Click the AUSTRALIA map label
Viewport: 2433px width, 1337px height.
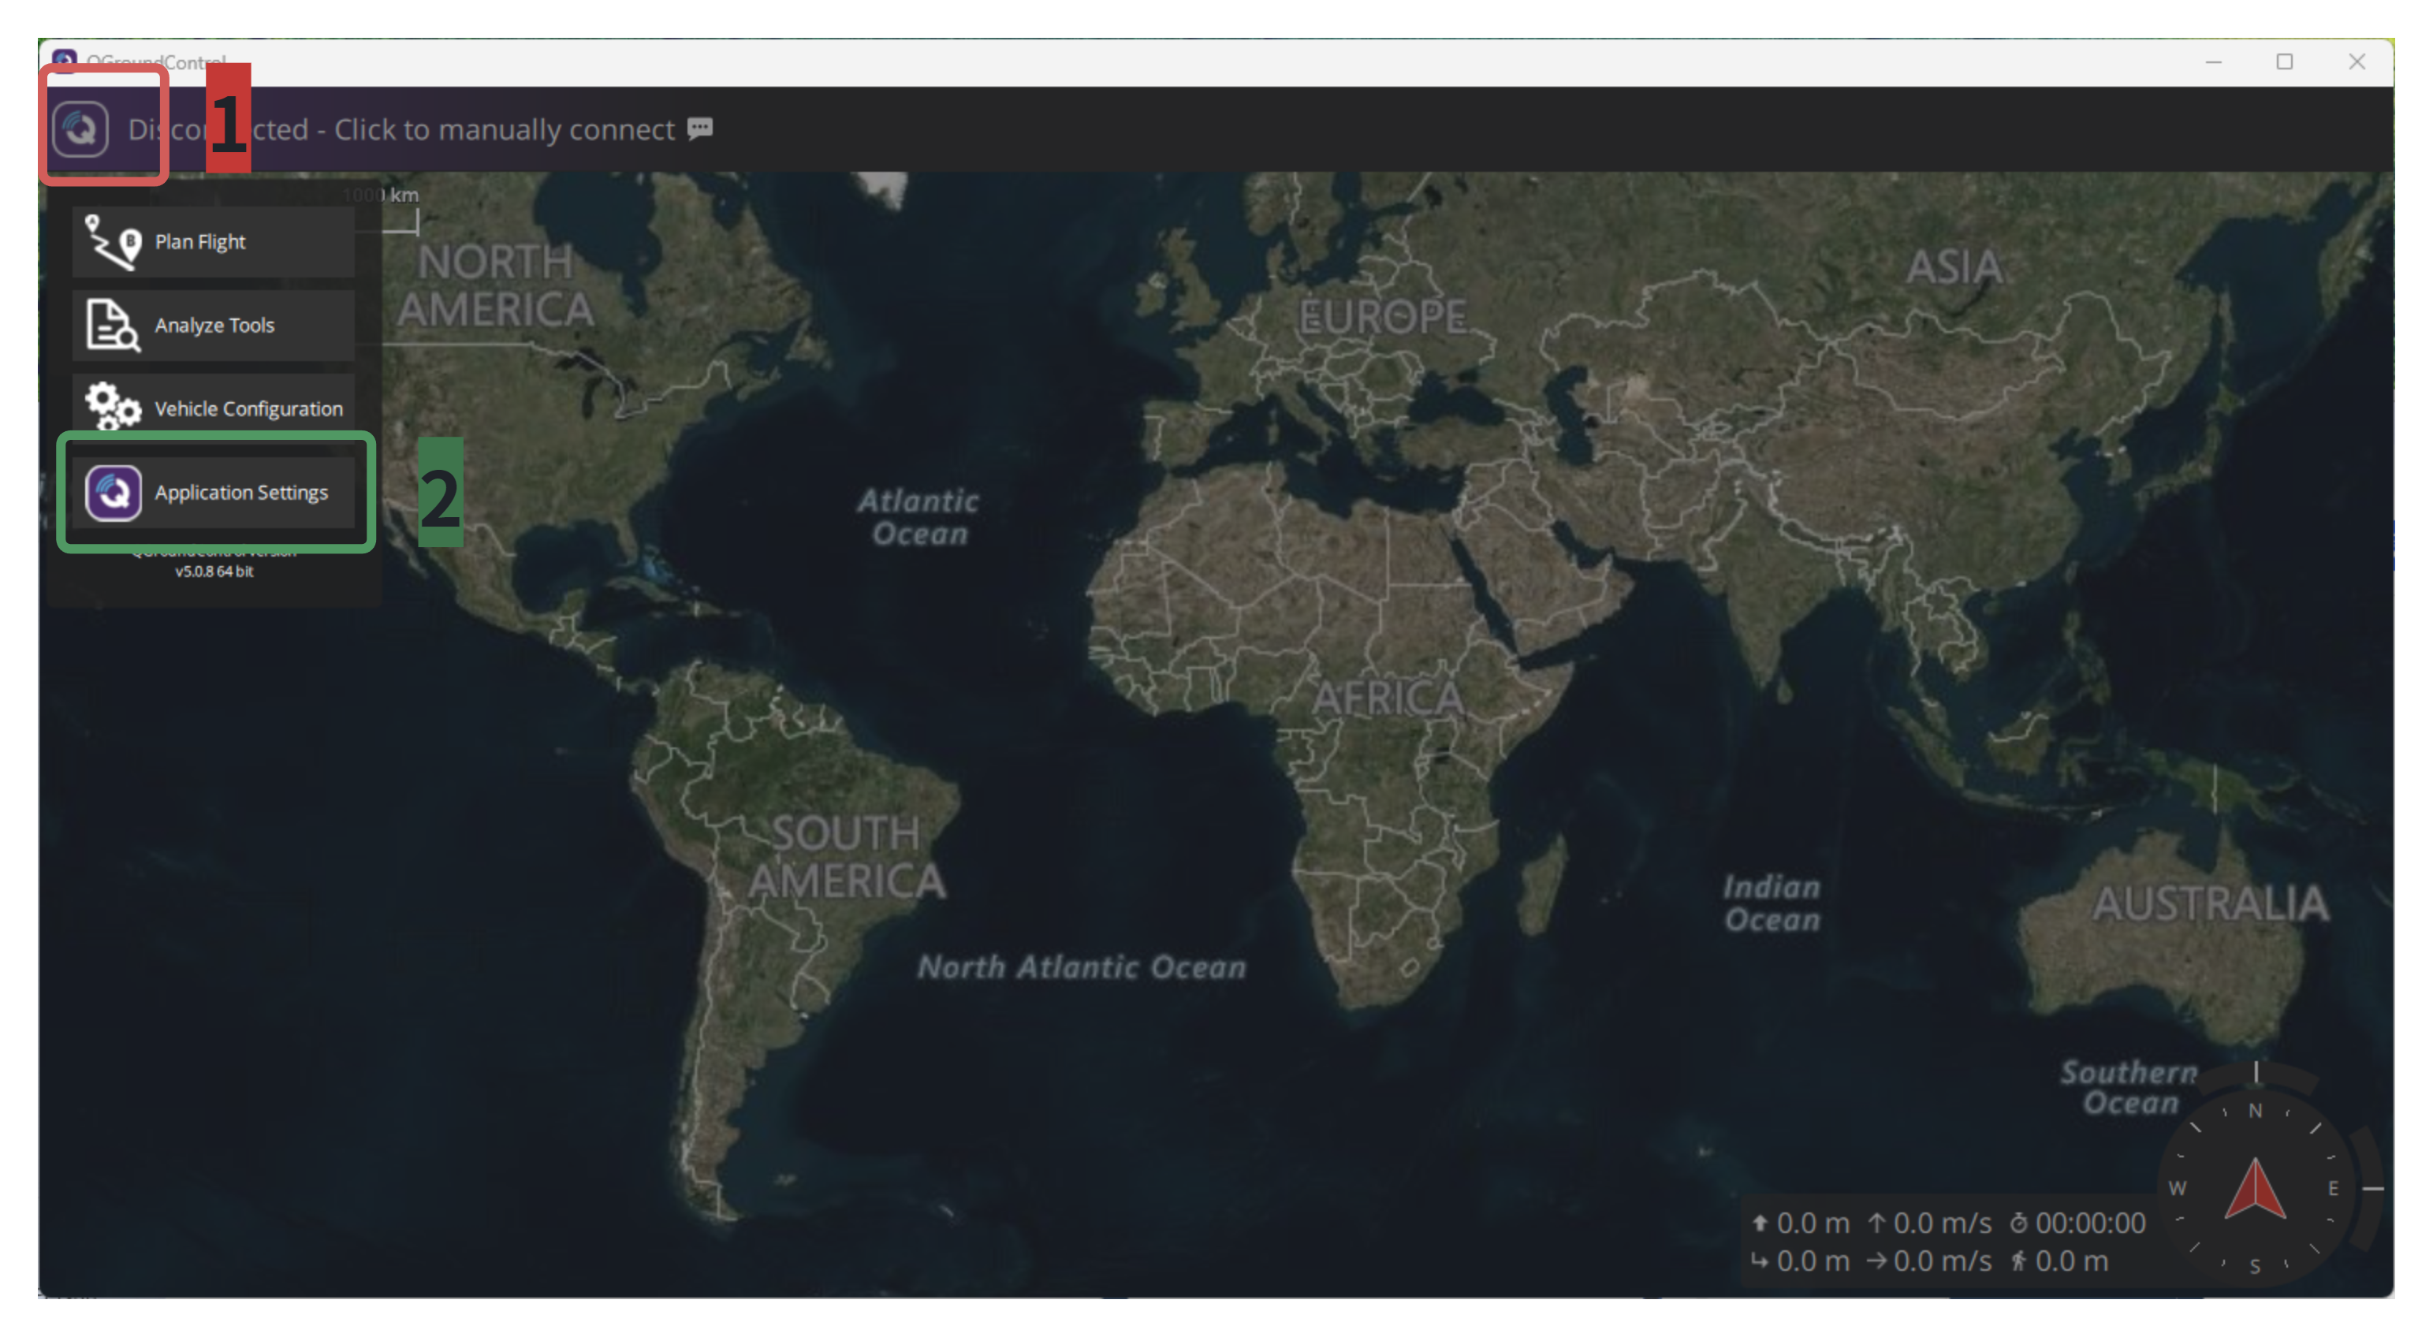[x=2211, y=903]
